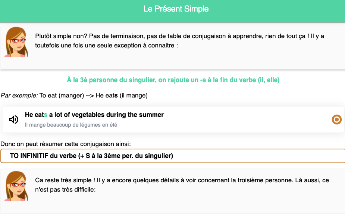Click the word INFINITIF in the summary box
The image size is (345, 214).
[x=34, y=156]
